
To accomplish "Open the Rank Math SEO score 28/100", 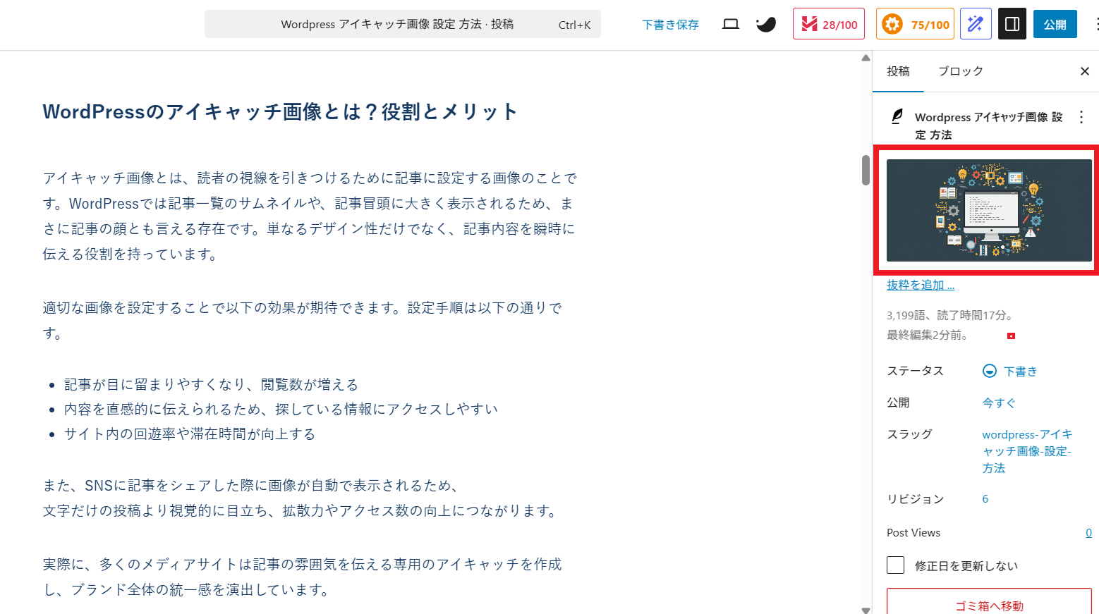I will (829, 24).
